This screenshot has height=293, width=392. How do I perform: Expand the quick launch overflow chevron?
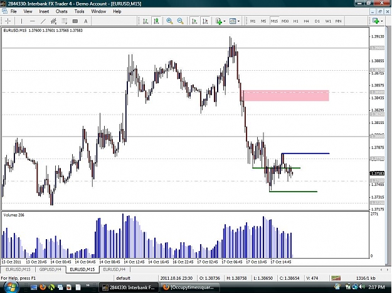pyautogui.click(x=88, y=285)
